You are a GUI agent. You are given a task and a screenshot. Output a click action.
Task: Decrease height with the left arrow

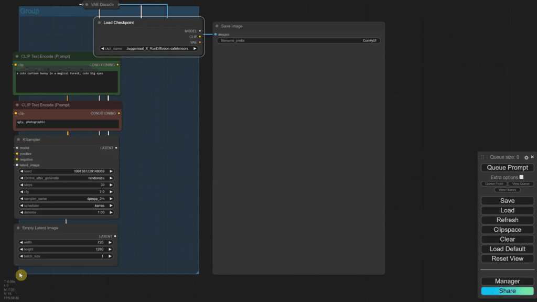tap(21, 249)
